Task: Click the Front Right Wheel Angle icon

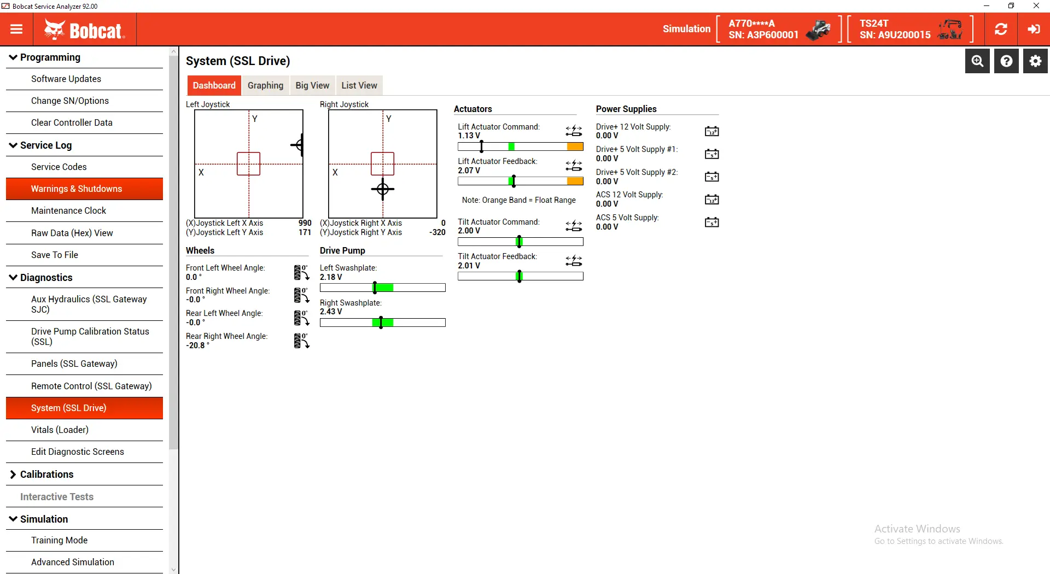Action: tap(301, 295)
